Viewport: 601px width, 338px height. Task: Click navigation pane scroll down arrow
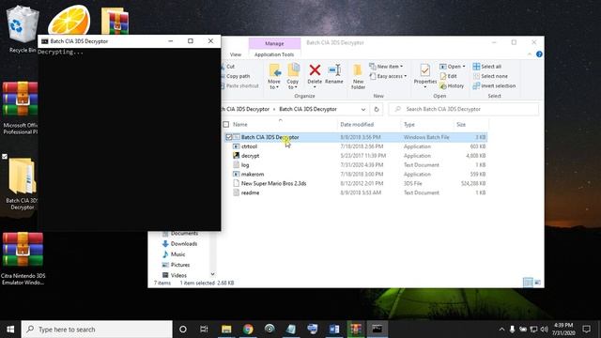click(x=213, y=274)
